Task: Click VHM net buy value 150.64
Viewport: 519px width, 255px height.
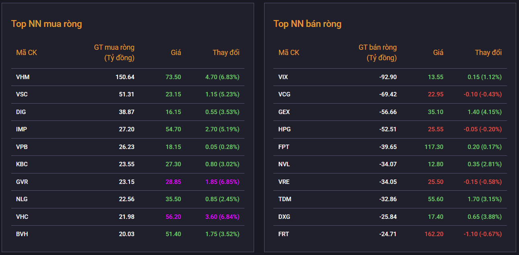Action: click(x=125, y=77)
